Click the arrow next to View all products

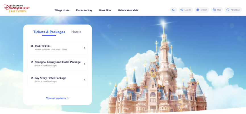pos(68,98)
